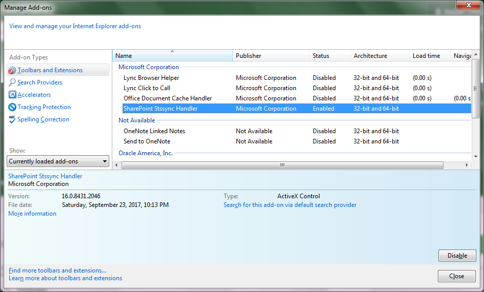Click load time of Lync Browser Helper

422,78
